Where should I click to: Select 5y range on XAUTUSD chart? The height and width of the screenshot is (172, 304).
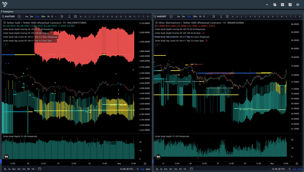pyautogui.click(x=5, y=169)
